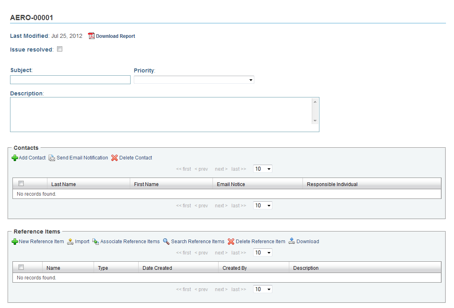Viewport: 454px width, 308px height.
Task: Click the PDF icon beside Download Report
Action: pyautogui.click(x=91, y=36)
